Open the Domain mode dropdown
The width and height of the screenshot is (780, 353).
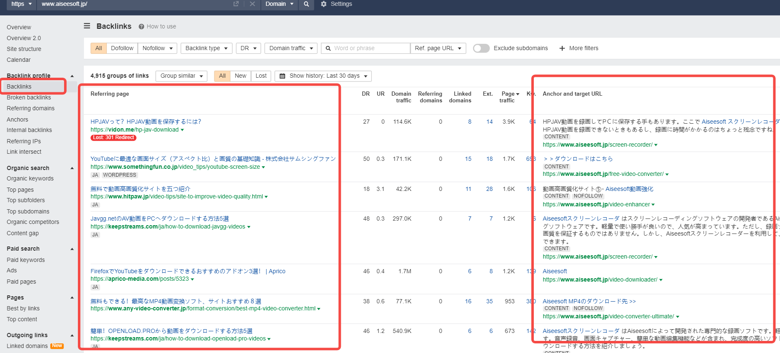click(279, 4)
